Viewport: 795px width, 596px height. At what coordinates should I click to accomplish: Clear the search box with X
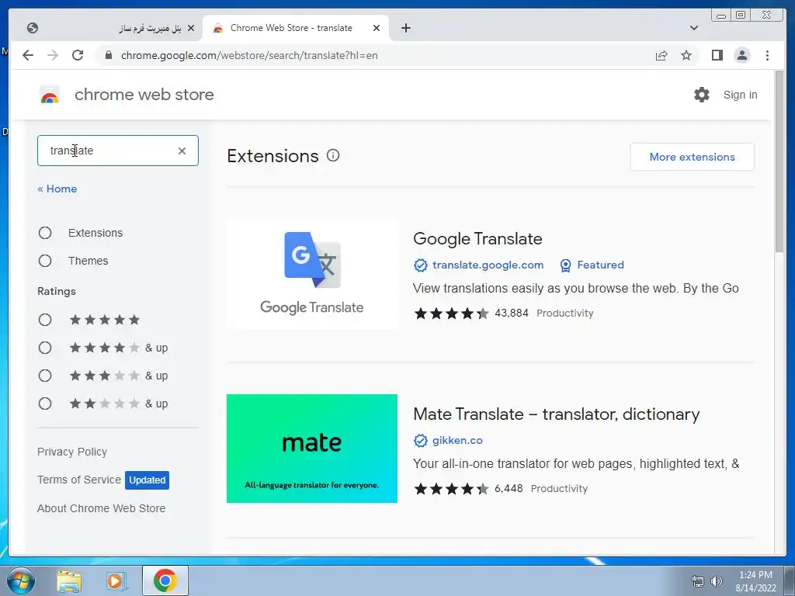[x=182, y=151]
